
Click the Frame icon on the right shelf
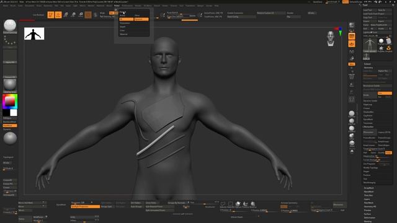point(352,77)
